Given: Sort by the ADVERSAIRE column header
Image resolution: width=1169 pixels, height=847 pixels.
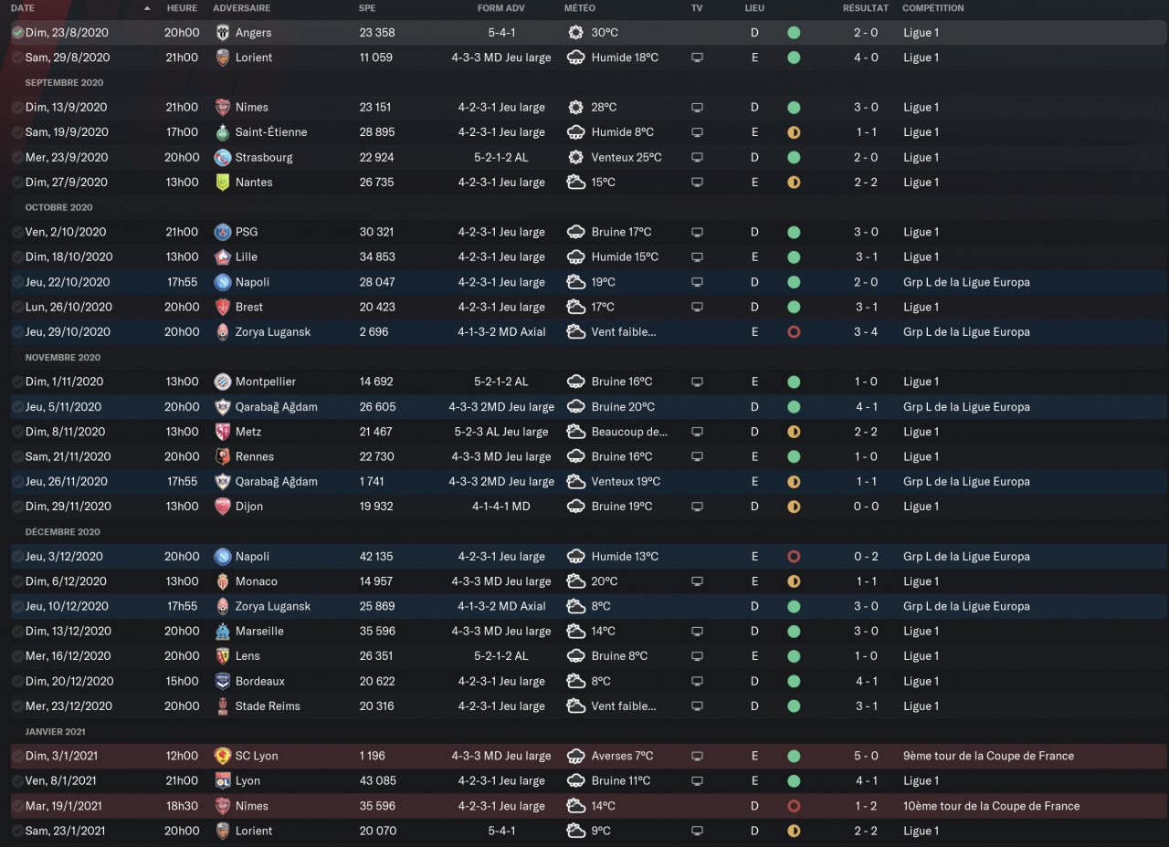Looking at the screenshot, I should [241, 8].
